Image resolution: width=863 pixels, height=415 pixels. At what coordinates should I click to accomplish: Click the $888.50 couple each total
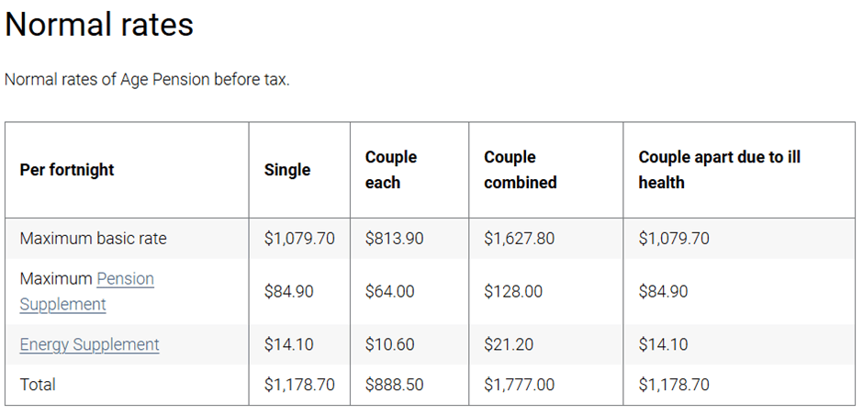click(x=394, y=385)
